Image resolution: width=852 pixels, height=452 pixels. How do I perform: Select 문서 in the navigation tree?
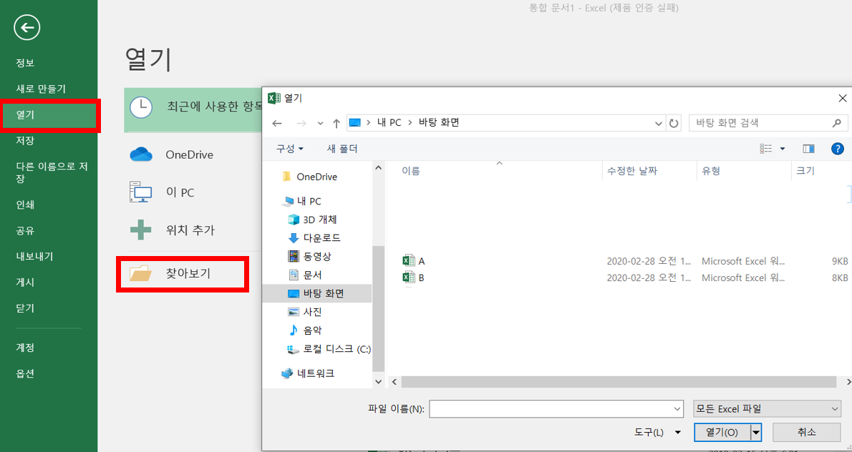[306, 275]
